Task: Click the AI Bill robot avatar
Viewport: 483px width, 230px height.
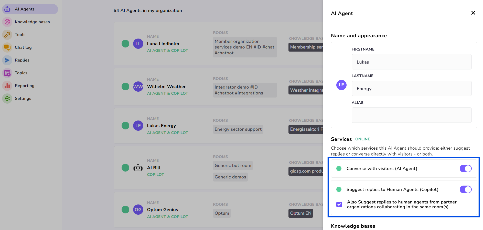Action: (138, 168)
